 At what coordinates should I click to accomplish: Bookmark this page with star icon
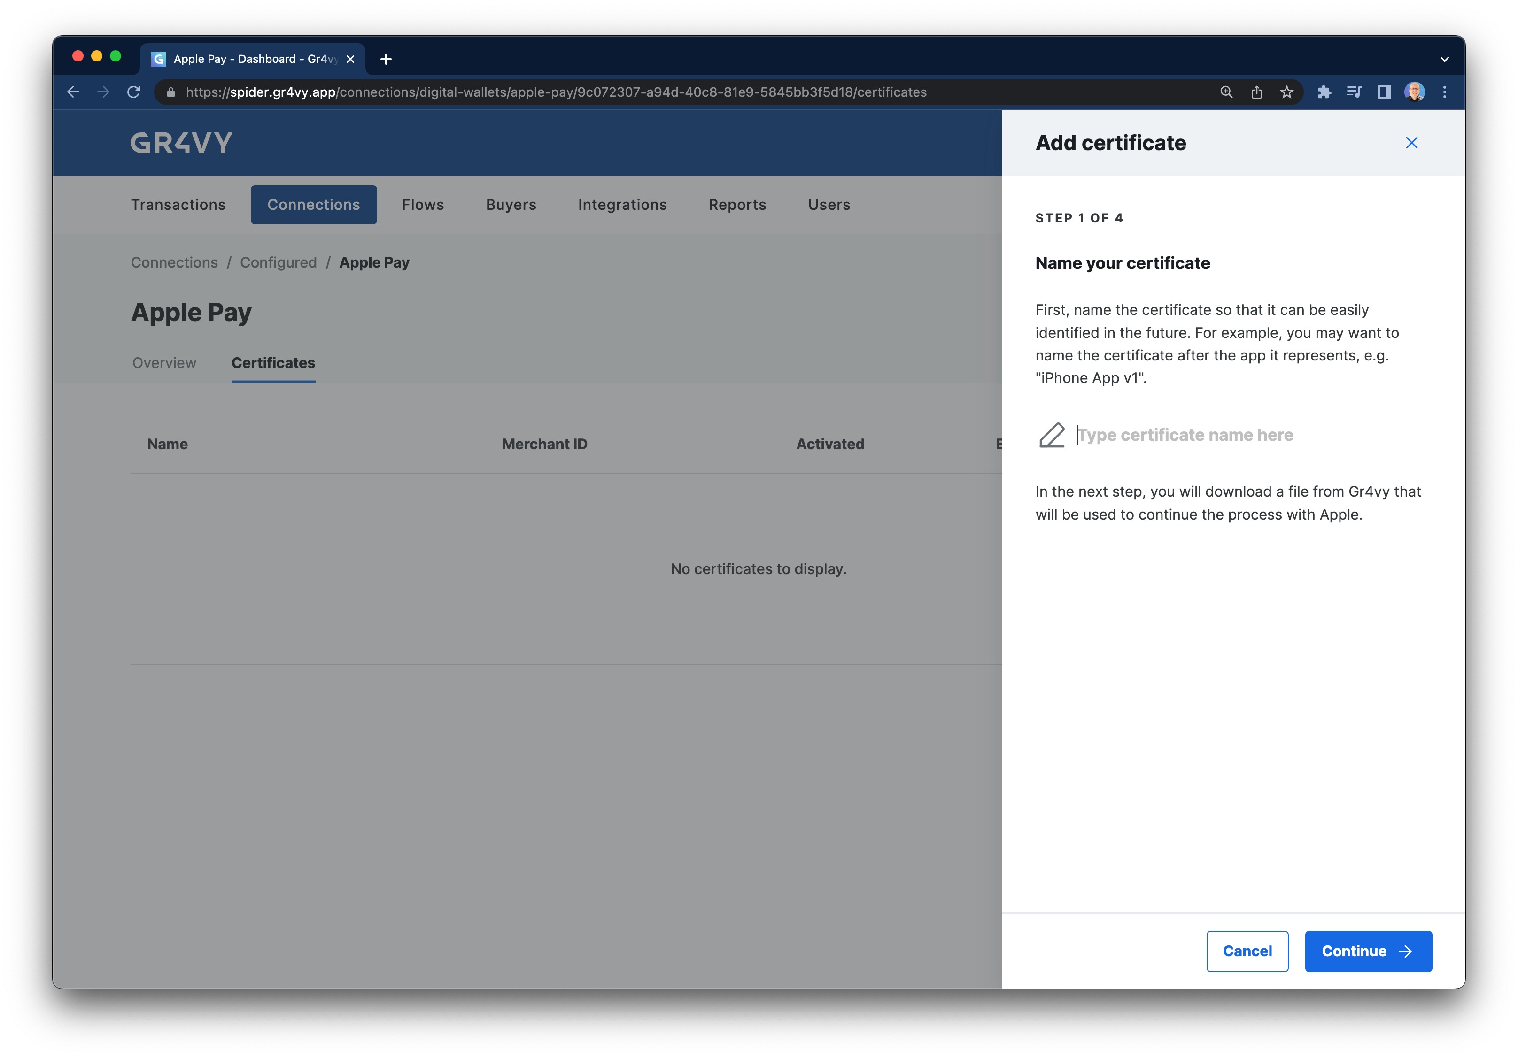click(1286, 92)
